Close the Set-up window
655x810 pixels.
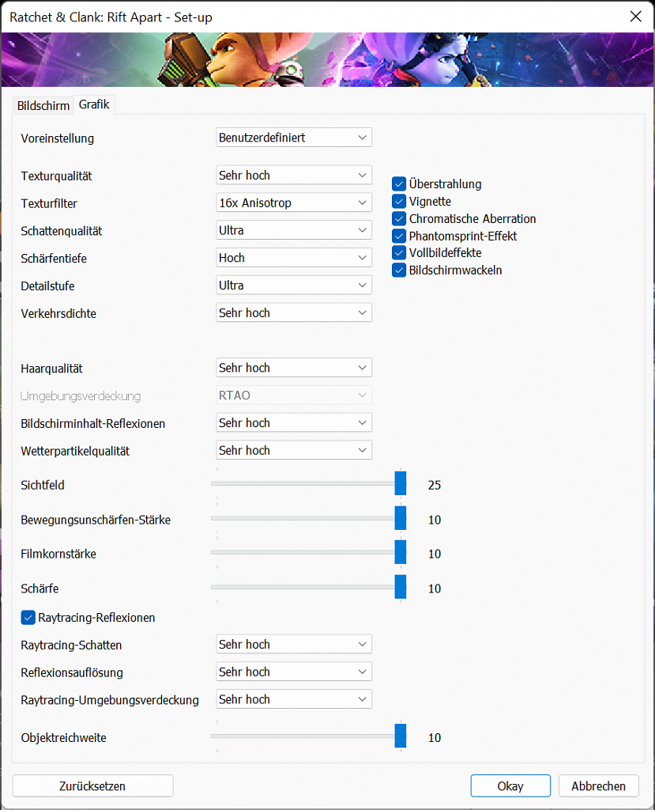tap(636, 17)
